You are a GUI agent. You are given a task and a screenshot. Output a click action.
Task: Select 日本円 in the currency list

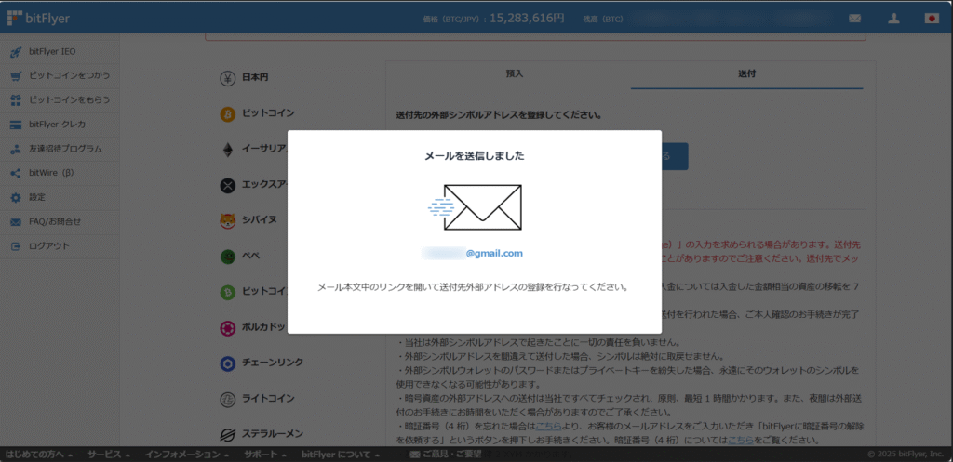255,78
